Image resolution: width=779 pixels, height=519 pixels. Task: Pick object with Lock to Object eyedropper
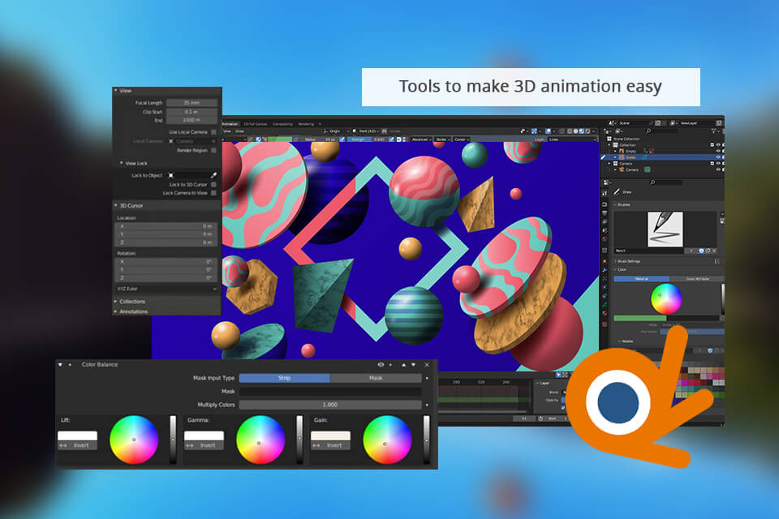[x=213, y=175]
